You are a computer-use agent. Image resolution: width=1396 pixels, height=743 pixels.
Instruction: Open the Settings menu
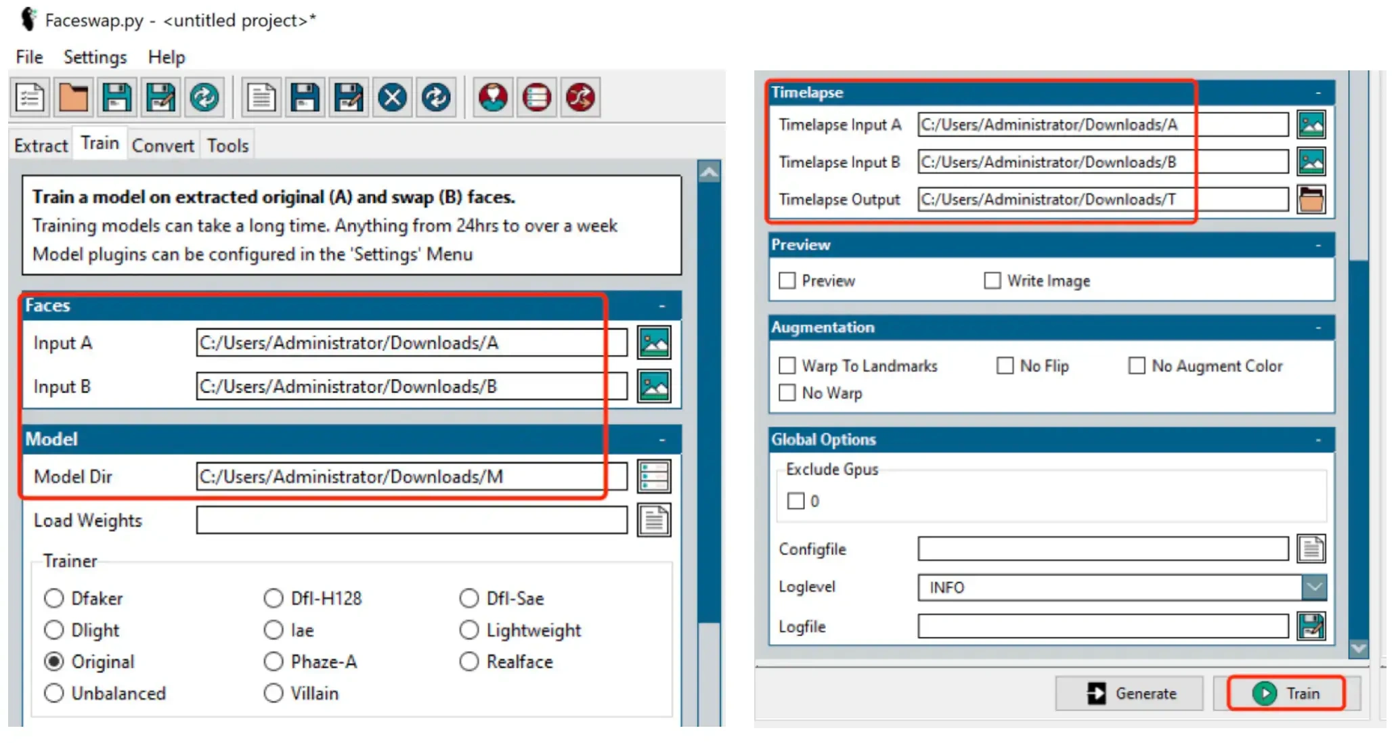(x=95, y=58)
